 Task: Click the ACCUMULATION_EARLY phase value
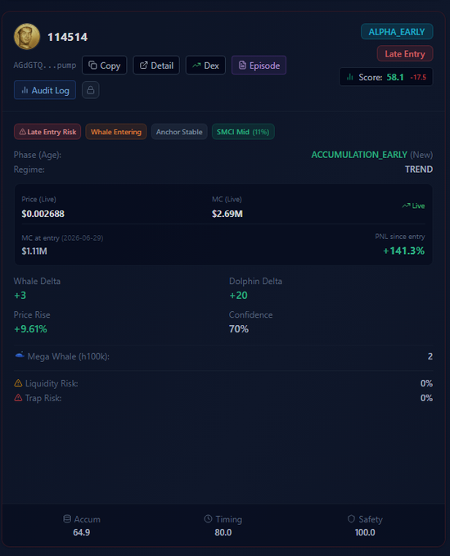tap(359, 155)
